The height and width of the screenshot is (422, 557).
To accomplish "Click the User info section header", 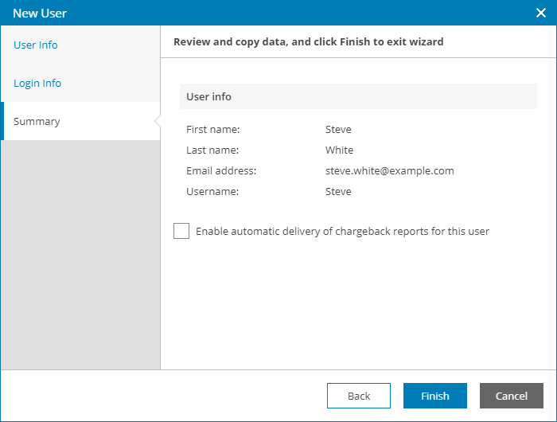I will 209,96.
